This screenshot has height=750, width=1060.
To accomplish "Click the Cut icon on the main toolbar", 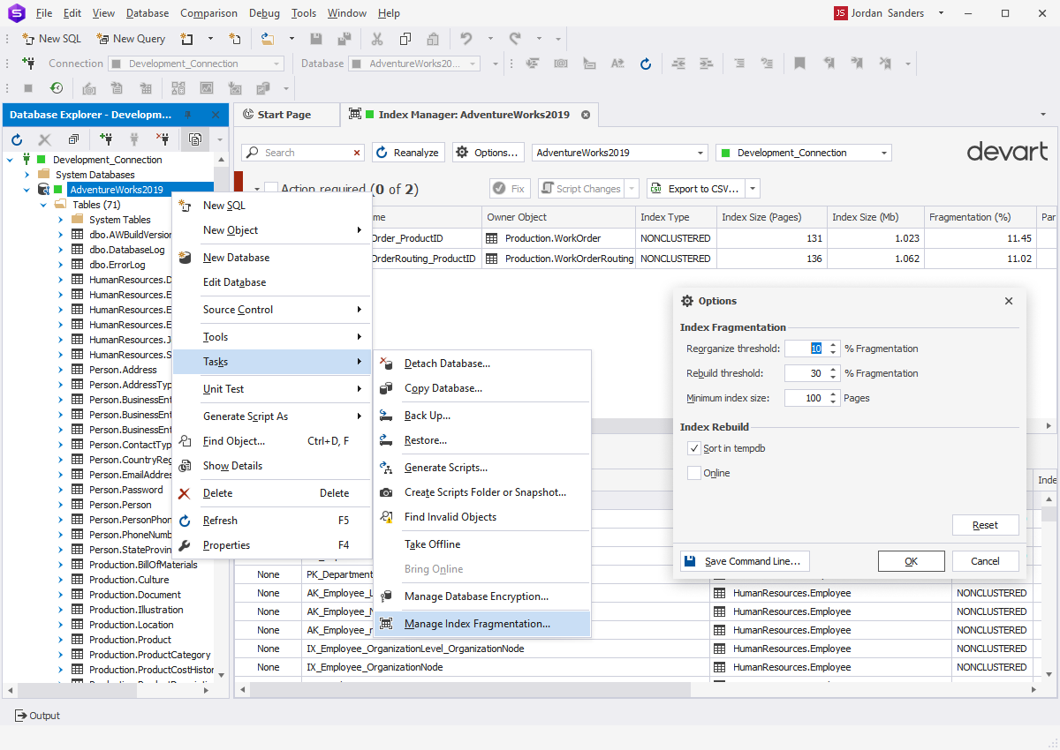I will pyautogui.click(x=377, y=38).
